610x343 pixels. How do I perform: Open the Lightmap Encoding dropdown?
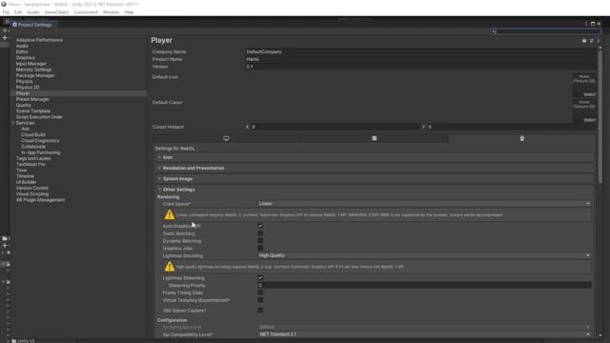tap(424, 255)
